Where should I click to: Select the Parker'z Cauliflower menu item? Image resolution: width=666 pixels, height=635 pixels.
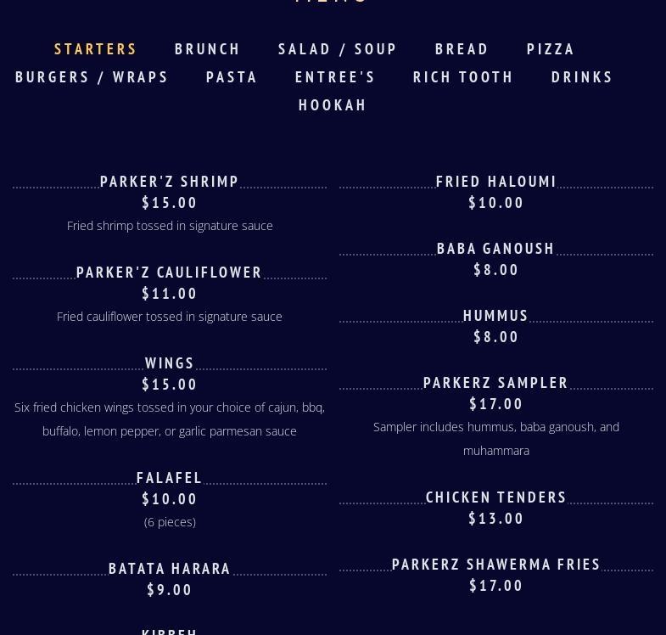coord(170,273)
